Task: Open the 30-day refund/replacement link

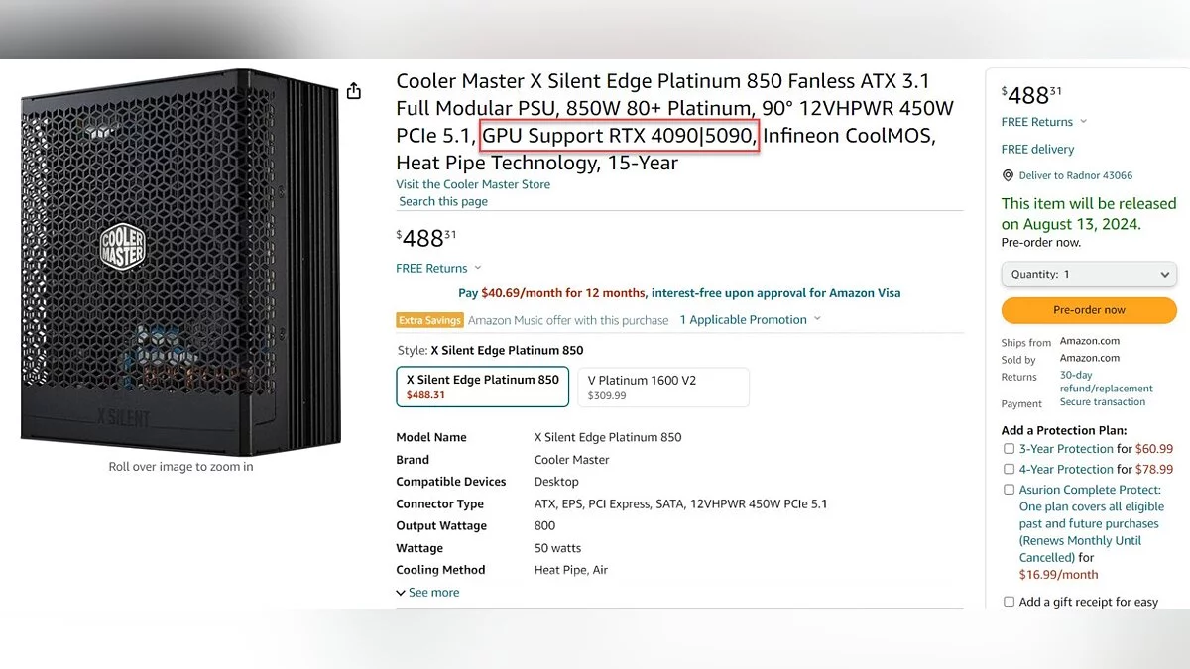Action: (x=1106, y=382)
